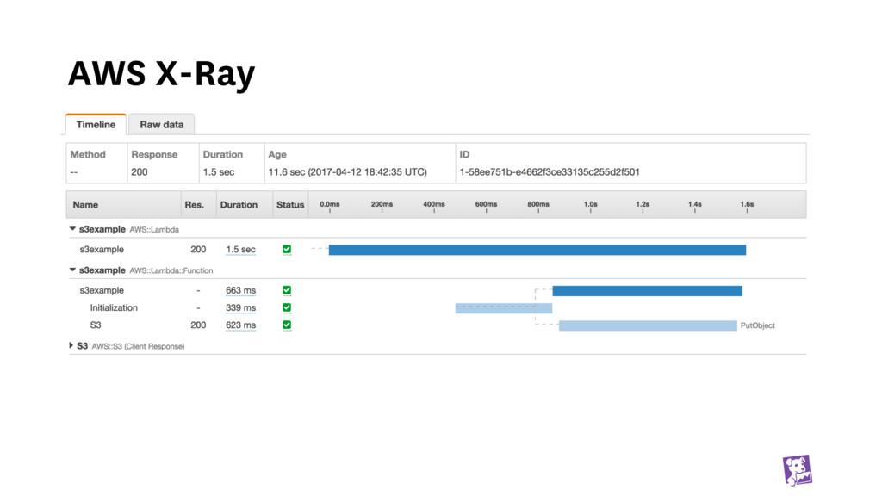Click the 200ms timeline tick label
The height and width of the screenshot is (496, 882).
click(382, 204)
